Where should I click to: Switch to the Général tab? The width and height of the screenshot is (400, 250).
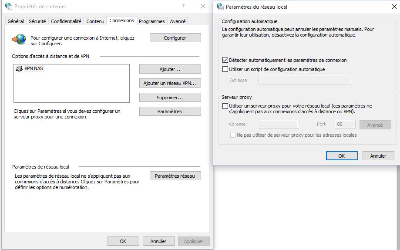[x=16, y=21]
